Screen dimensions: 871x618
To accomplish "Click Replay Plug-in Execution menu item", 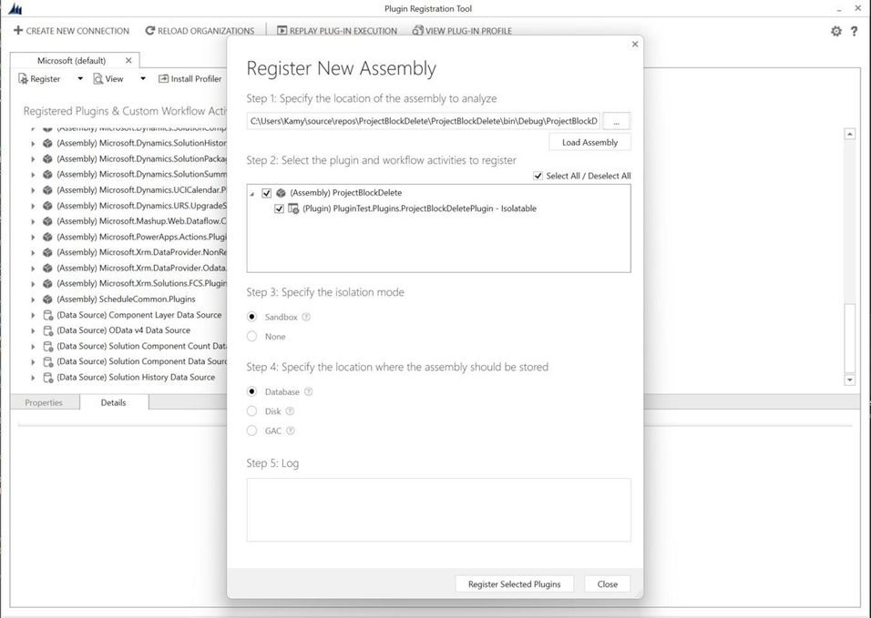I will (x=337, y=31).
